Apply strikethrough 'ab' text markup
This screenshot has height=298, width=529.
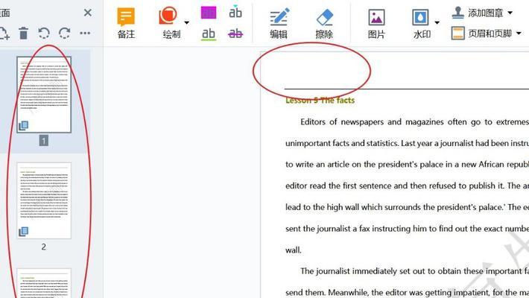click(235, 34)
